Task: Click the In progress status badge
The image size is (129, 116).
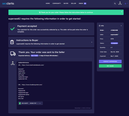Action: point(114,43)
